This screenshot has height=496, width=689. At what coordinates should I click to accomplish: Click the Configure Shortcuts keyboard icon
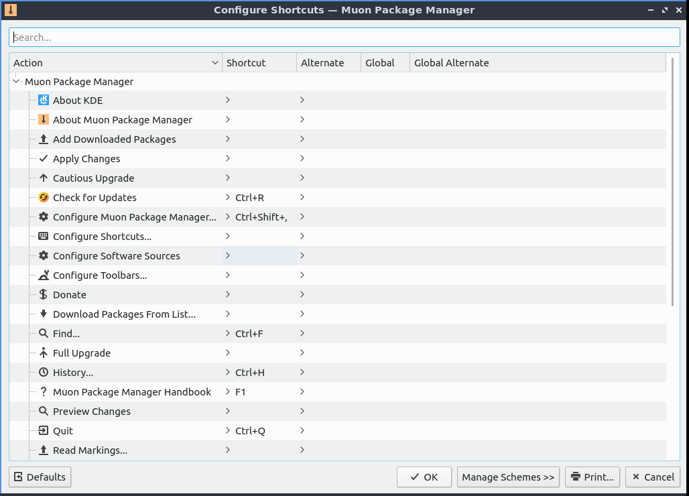[44, 237]
